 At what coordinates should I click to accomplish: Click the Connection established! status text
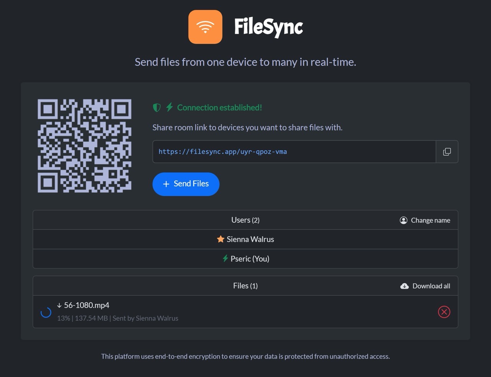[x=219, y=108]
